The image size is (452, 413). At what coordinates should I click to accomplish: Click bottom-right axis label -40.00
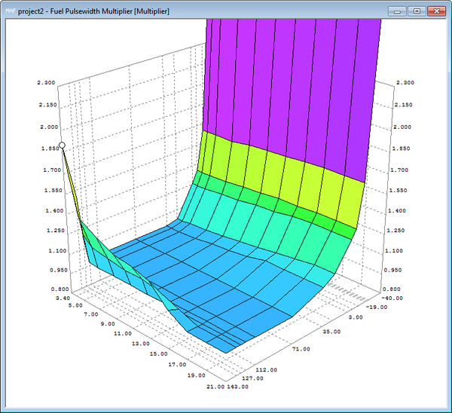(392, 298)
